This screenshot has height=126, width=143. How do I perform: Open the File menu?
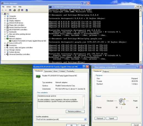pos(3,7)
